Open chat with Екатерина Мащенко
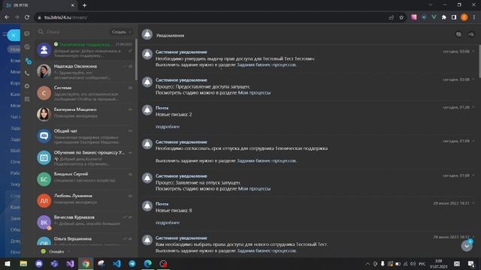 coord(85,114)
